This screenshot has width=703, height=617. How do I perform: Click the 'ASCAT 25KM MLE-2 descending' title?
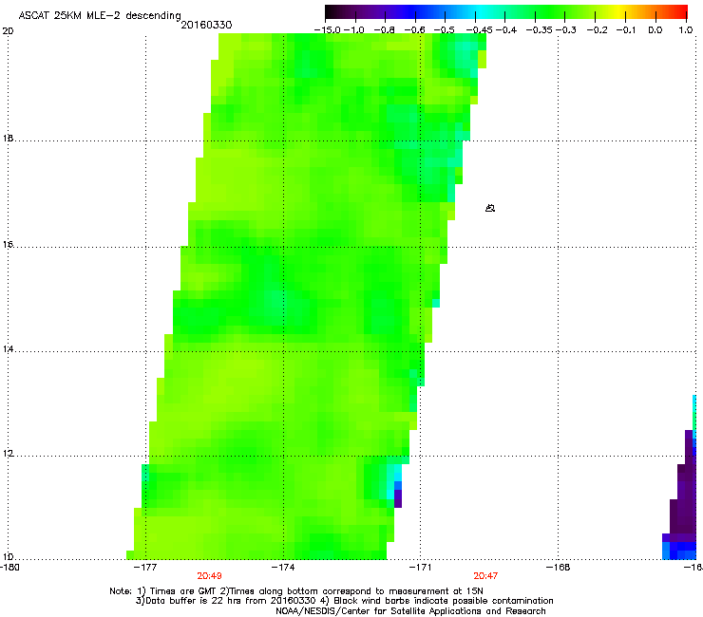click(x=100, y=15)
